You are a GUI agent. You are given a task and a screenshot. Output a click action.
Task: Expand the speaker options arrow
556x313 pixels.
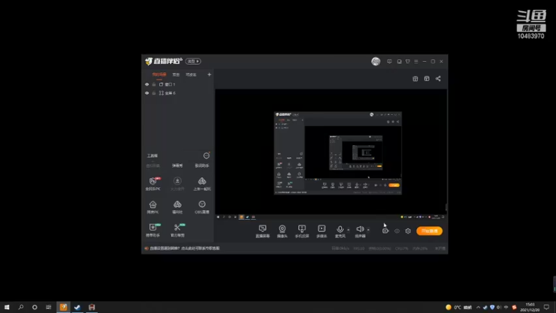tap(368, 230)
